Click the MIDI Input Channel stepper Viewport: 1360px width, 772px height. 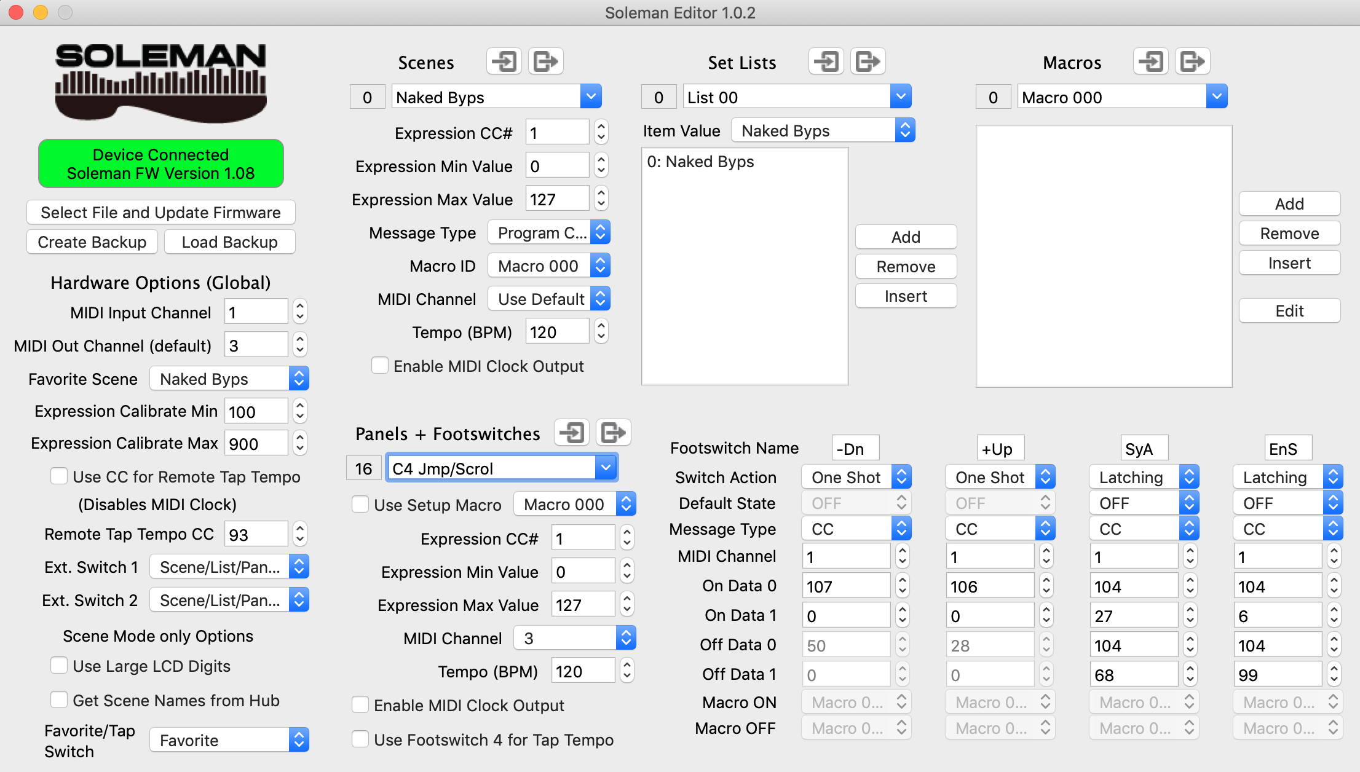pos(300,312)
